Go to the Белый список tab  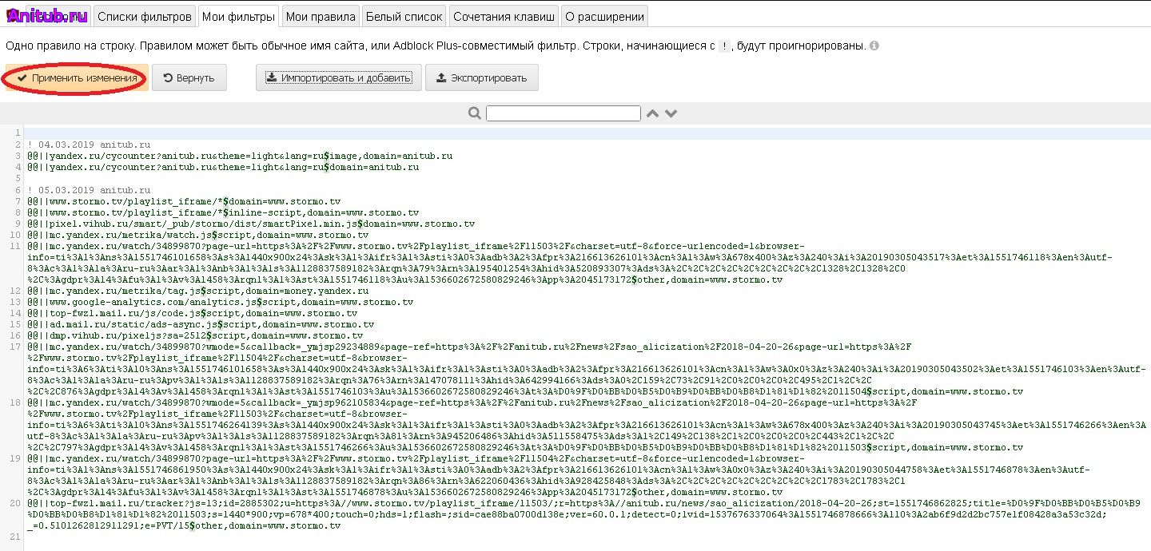tap(404, 16)
